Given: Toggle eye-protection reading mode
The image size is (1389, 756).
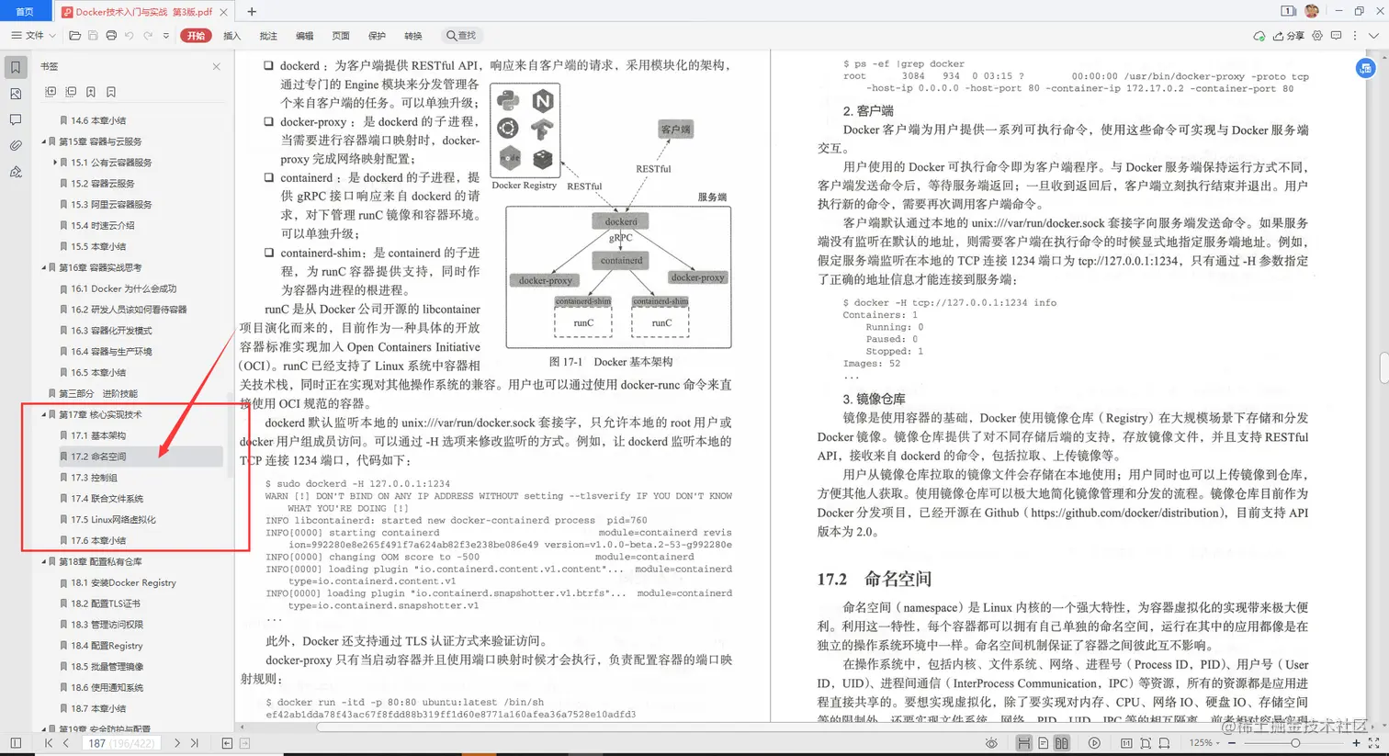Looking at the screenshot, I should (991, 742).
